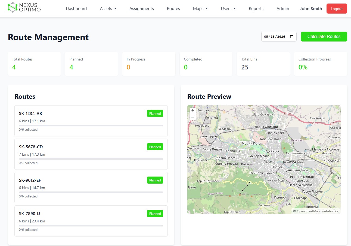Click the Planned stat card
Screen dimensions: 351x246
pos(91,64)
